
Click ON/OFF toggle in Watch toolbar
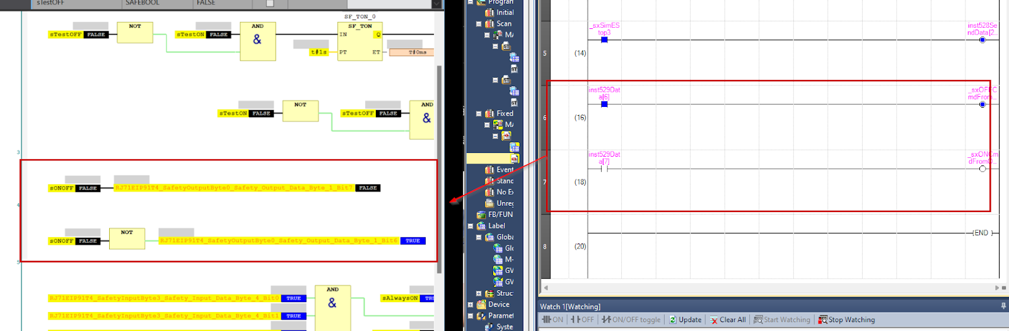[631, 320]
